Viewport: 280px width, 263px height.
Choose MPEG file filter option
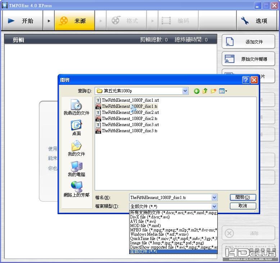(x=173, y=230)
